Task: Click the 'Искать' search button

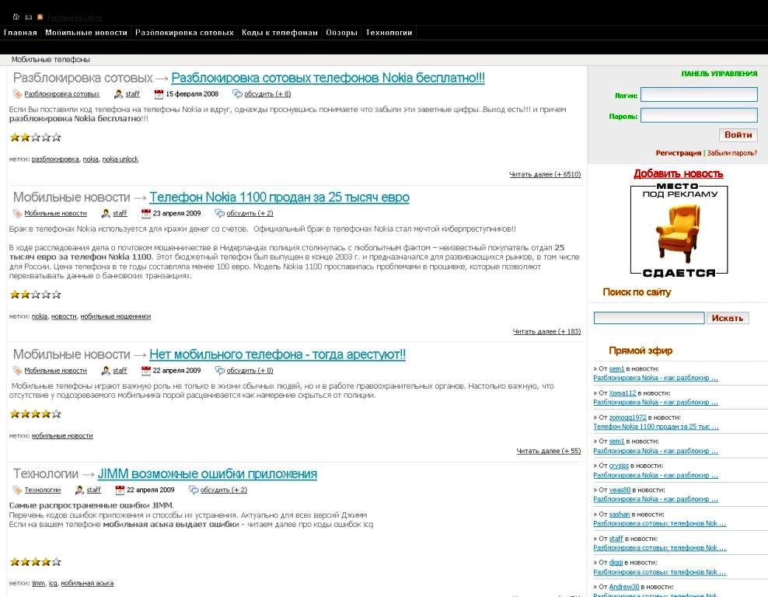Action: tap(728, 319)
